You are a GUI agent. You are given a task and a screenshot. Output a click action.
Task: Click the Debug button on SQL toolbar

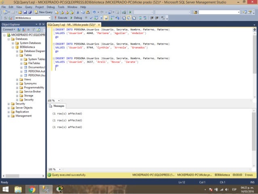(76, 18)
